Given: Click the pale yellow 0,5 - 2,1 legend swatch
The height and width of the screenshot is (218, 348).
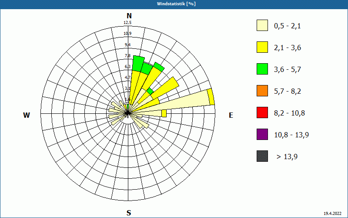Looking at the screenshot, I should (262, 25).
